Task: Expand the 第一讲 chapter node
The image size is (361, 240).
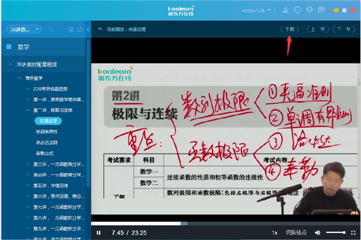Action: click(28, 100)
